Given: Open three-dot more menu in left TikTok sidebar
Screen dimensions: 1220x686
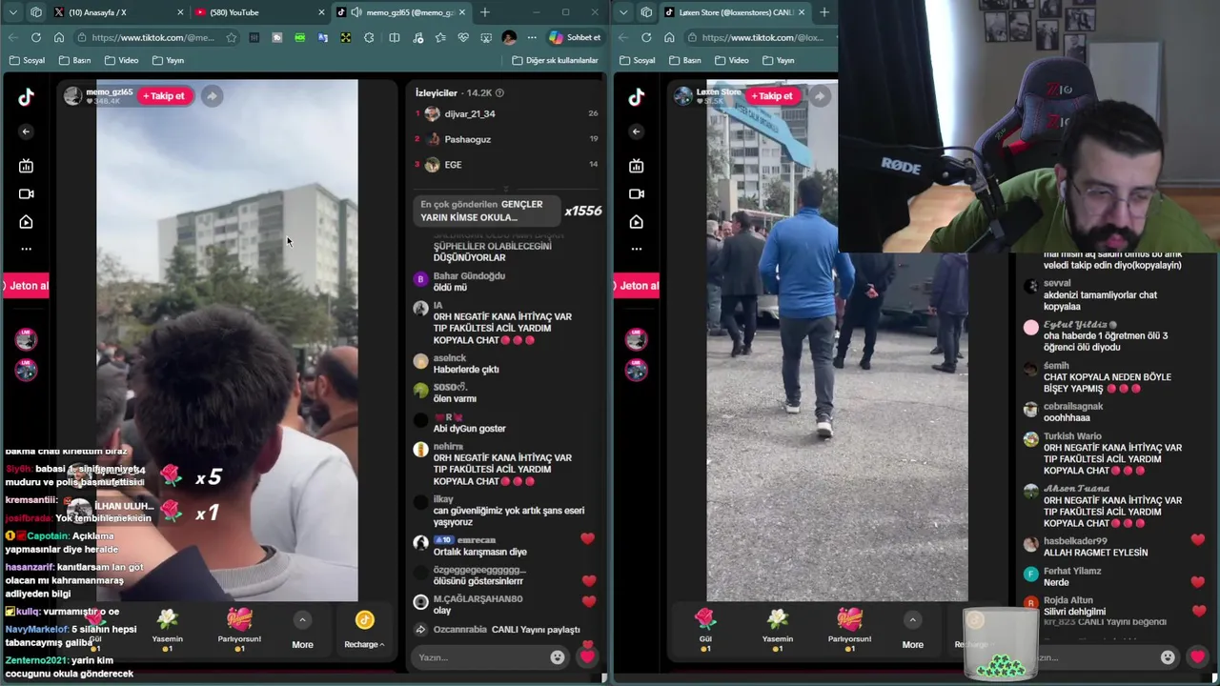Looking at the screenshot, I should (26, 249).
